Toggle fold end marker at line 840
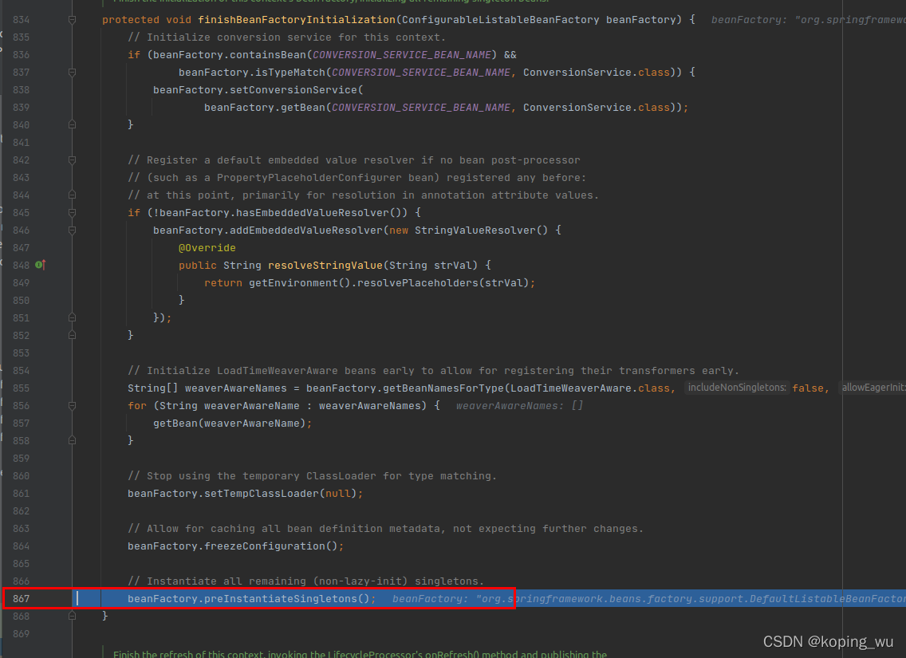Image resolution: width=906 pixels, height=658 pixels. click(x=73, y=124)
